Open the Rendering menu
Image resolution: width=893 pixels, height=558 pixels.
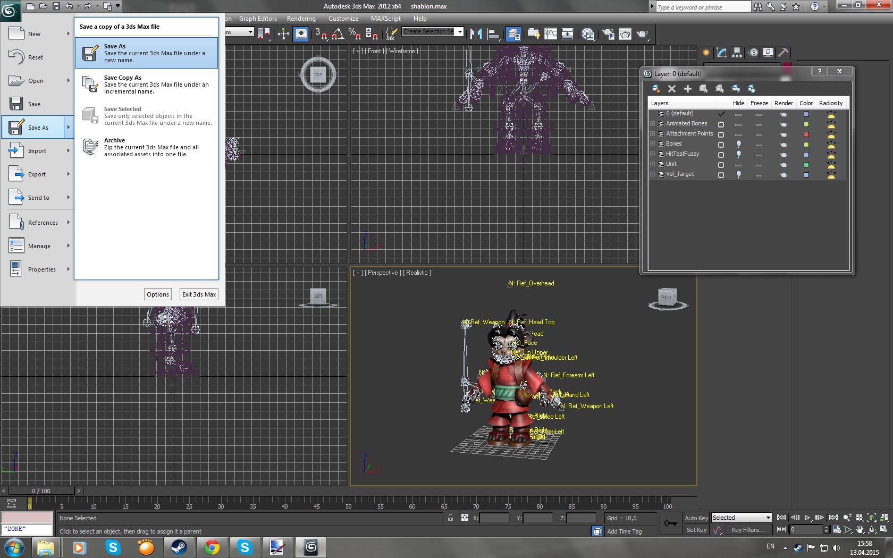click(x=301, y=19)
